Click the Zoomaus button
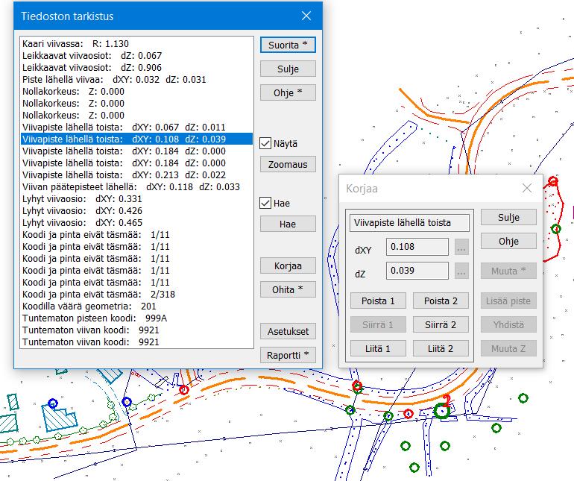Viewport: 574px width, 481px height. 288,165
